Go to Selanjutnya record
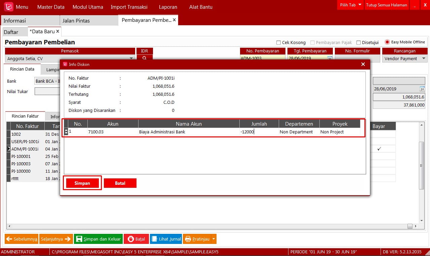 56,239
